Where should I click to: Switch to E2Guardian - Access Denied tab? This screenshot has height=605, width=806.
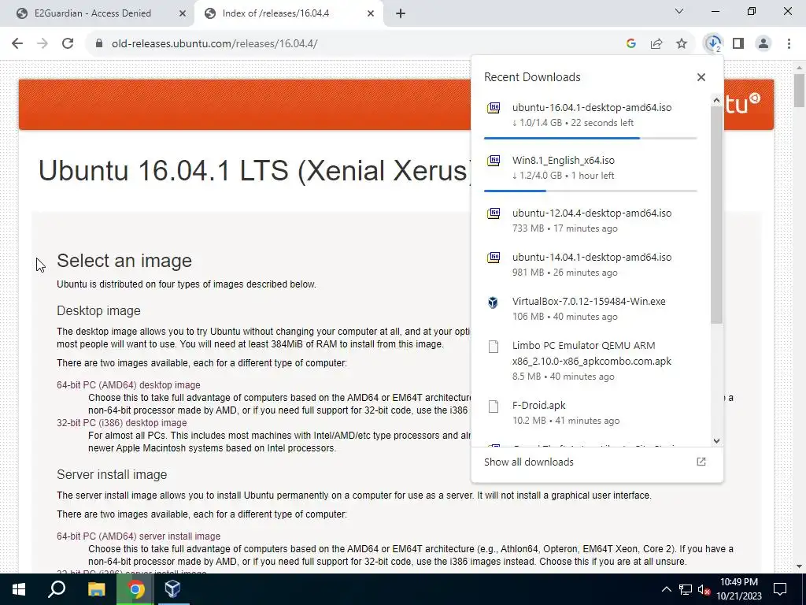93,13
